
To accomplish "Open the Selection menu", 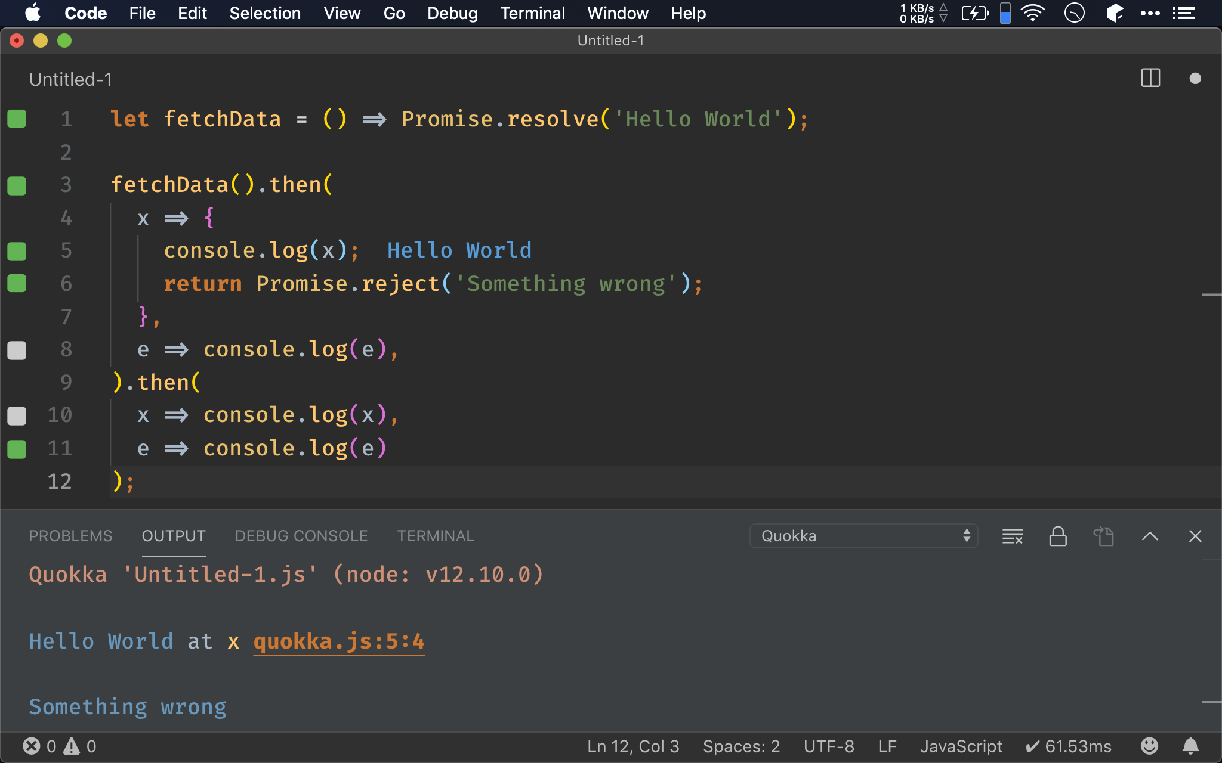I will tap(265, 13).
